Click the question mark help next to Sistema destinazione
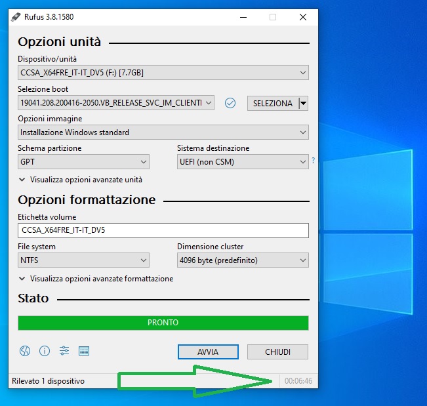 click(314, 161)
